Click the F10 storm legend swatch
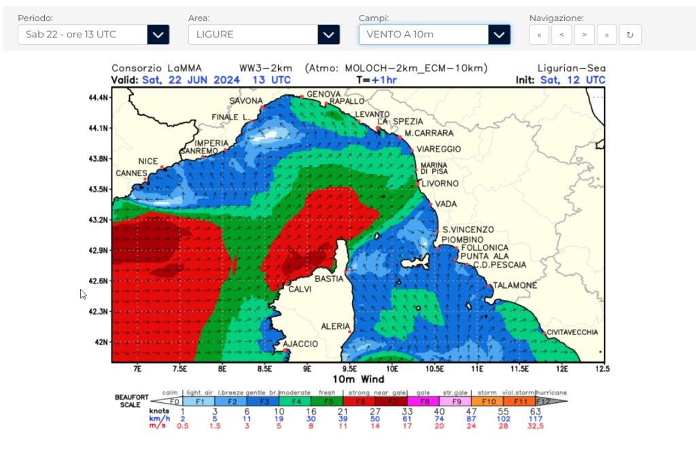 487,402
